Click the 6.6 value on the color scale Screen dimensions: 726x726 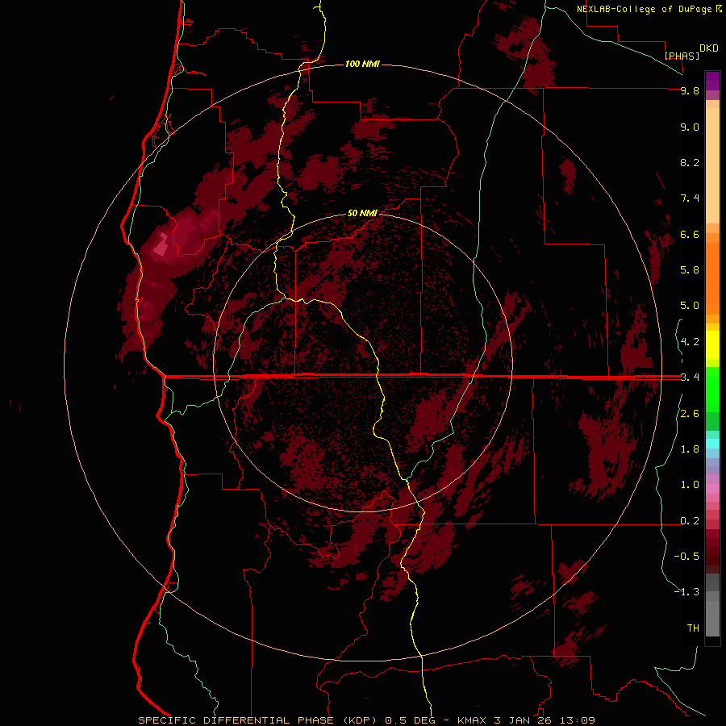pyautogui.click(x=690, y=234)
